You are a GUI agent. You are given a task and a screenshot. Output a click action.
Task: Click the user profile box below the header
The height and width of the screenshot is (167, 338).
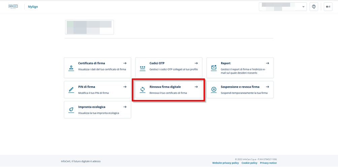pyautogui.click(x=89, y=27)
